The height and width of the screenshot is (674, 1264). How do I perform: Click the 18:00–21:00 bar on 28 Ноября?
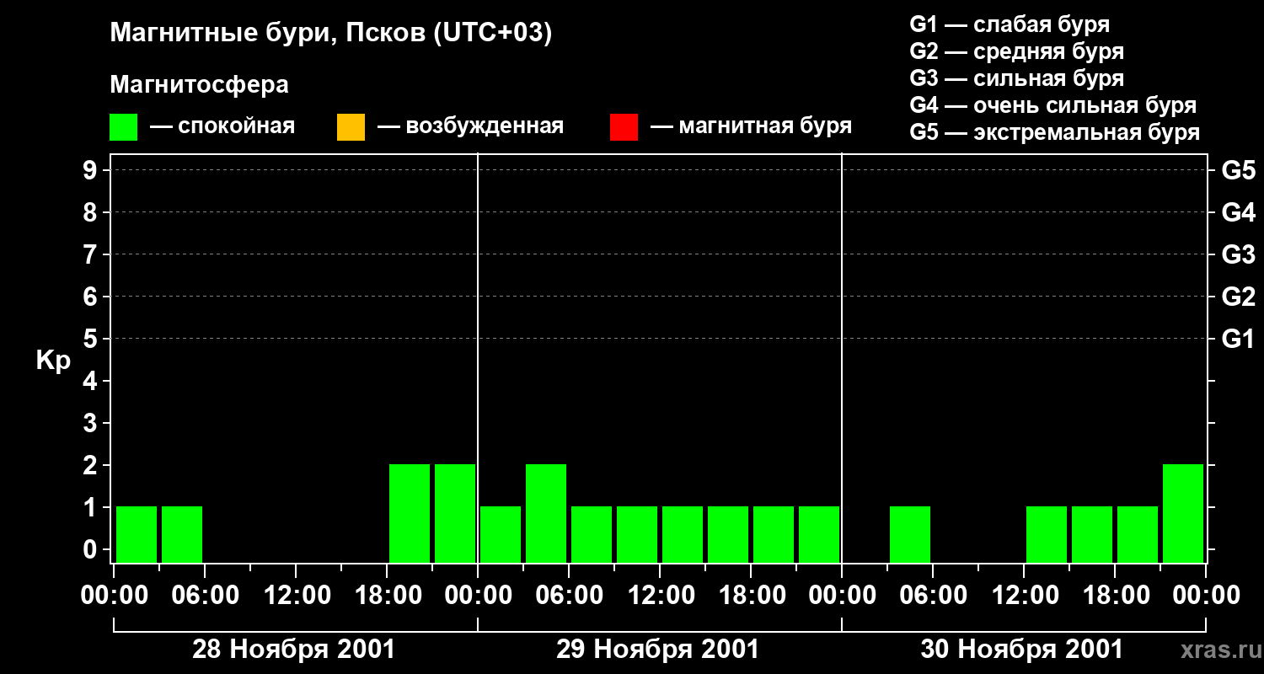pyautogui.click(x=410, y=513)
